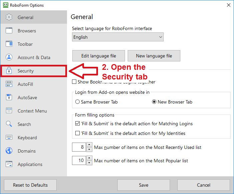This screenshot has width=234, height=194.
Task: Increase Most Recently Used list count
Action: pyautogui.click(x=89, y=145)
